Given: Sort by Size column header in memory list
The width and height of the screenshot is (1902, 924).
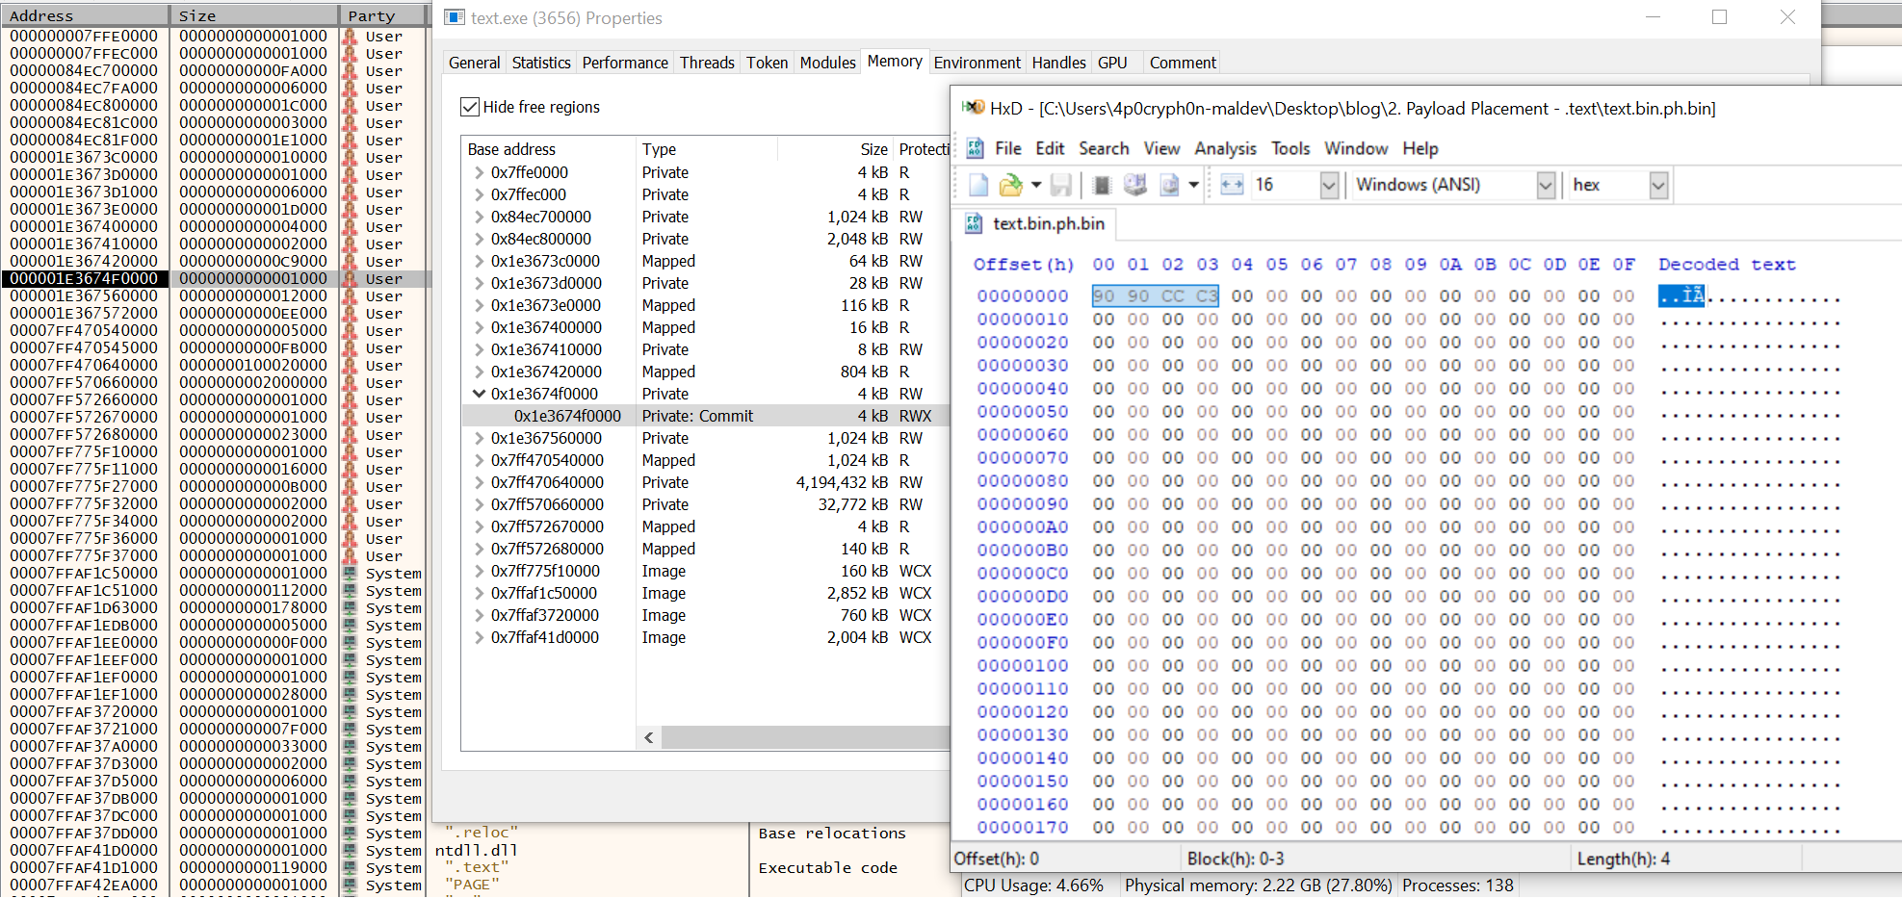Looking at the screenshot, I should click(x=835, y=149).
